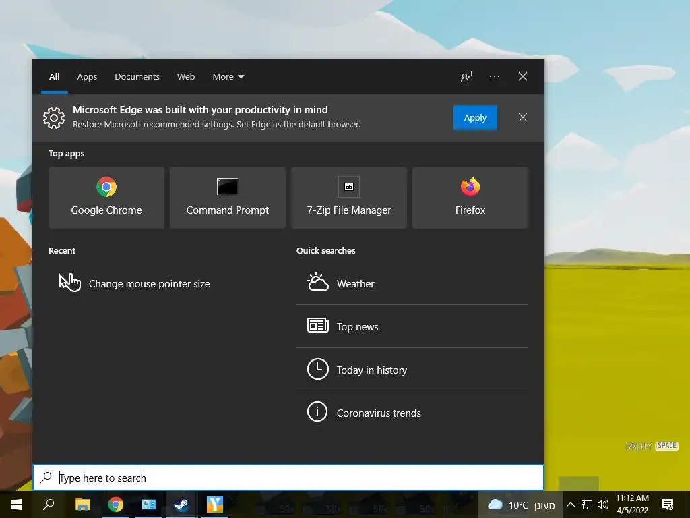Open the volume control tray icon

tap(603, 505)
